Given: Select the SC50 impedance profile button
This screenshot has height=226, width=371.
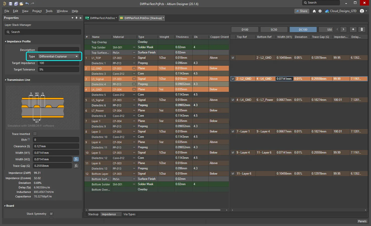Looking at the screenshot, I should (x=274, y=30).
